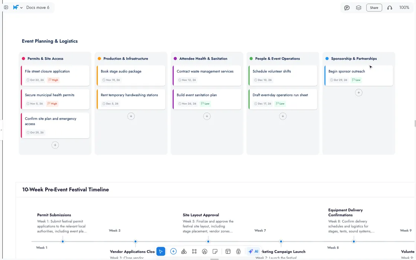Open the Book stage audio package card
This screenshot has height=260, width=416.
click(131, 76)
